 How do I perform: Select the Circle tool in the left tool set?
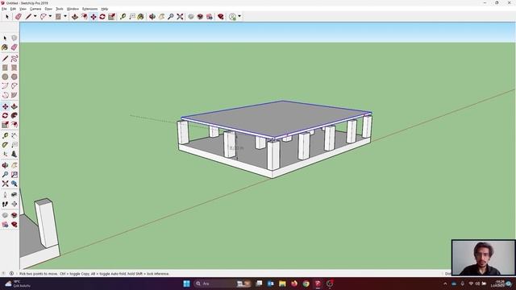5,77
